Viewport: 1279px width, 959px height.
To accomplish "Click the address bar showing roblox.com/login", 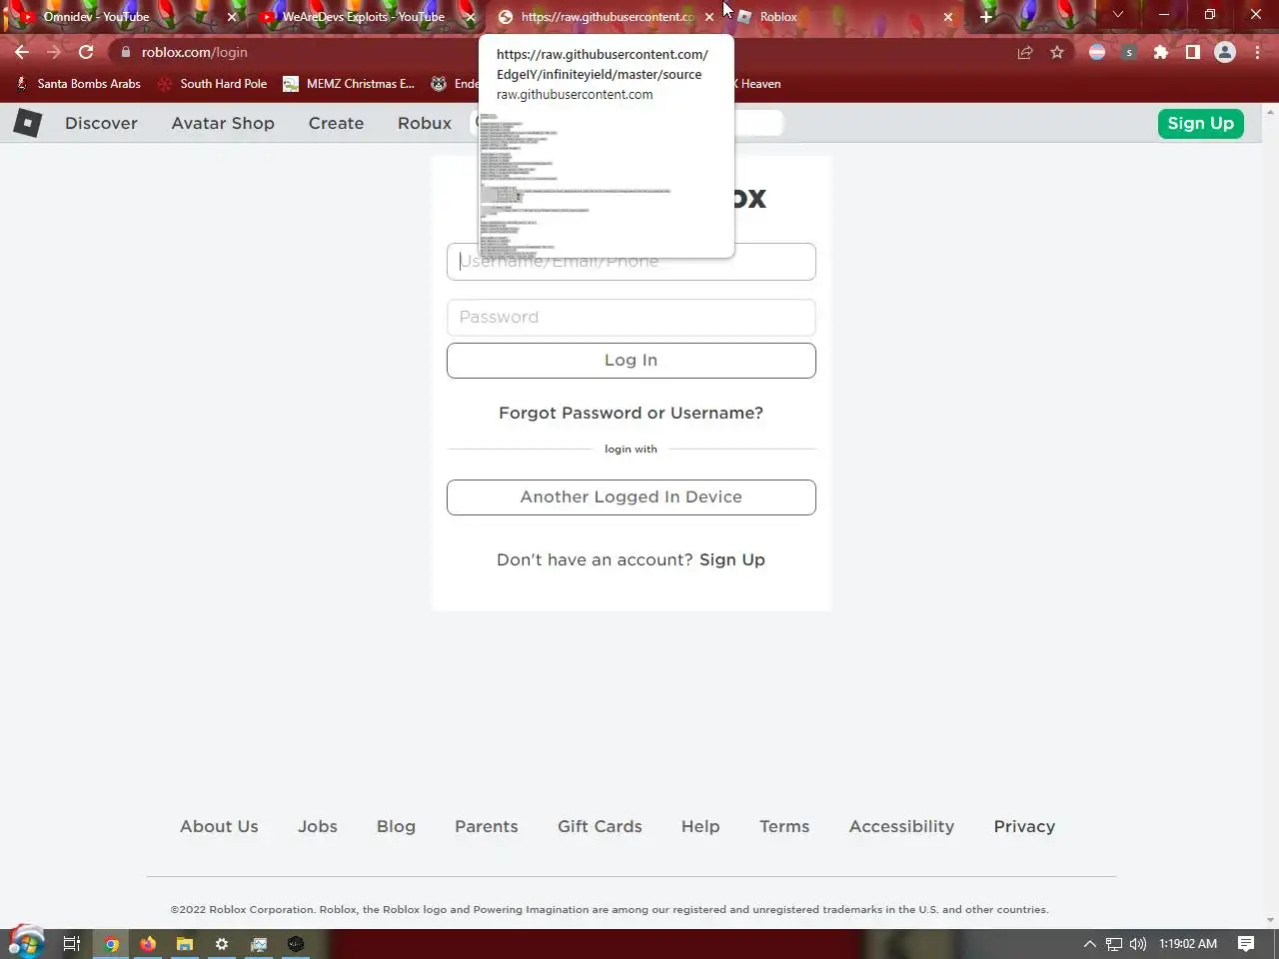I will pos(560,52).
